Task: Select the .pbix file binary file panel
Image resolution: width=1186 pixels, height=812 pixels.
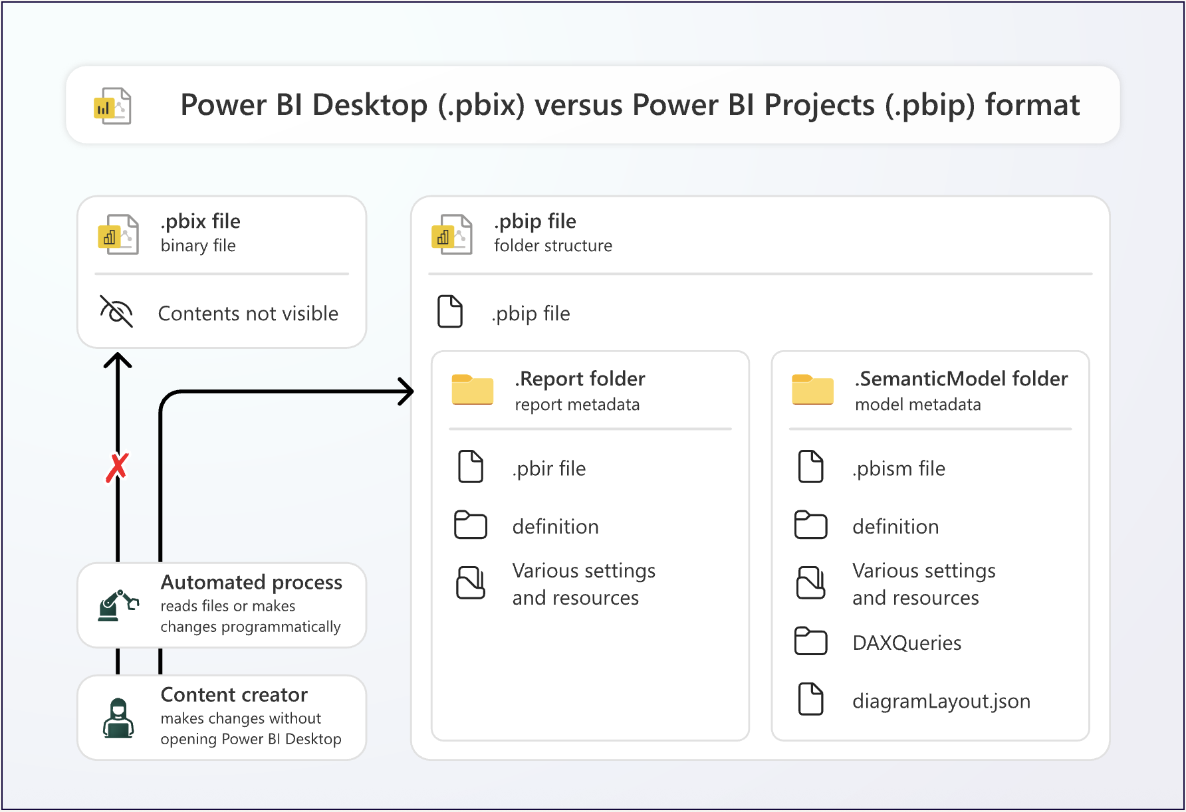Action: click(x=222, y=271)
